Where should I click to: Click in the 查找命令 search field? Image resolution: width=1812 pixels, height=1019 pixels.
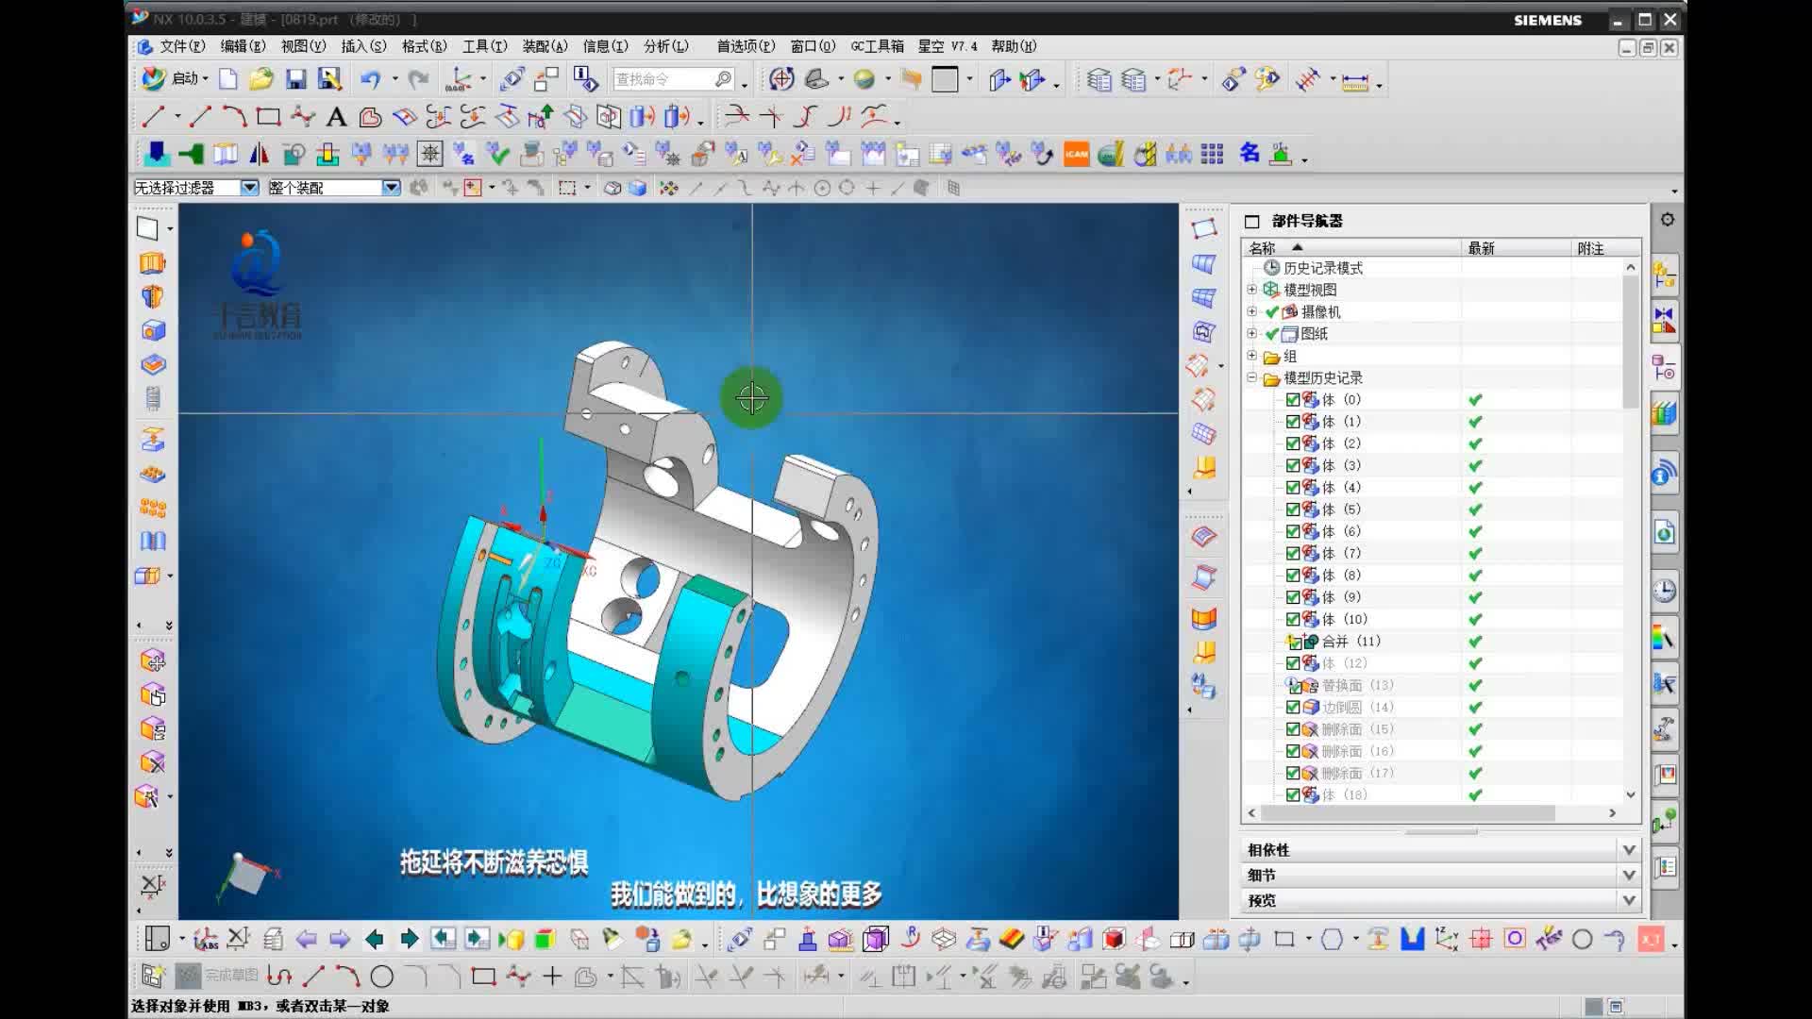pyautogui.click(x=663, y=79)
